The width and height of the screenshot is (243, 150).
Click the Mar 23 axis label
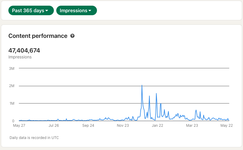pos(192,126)
